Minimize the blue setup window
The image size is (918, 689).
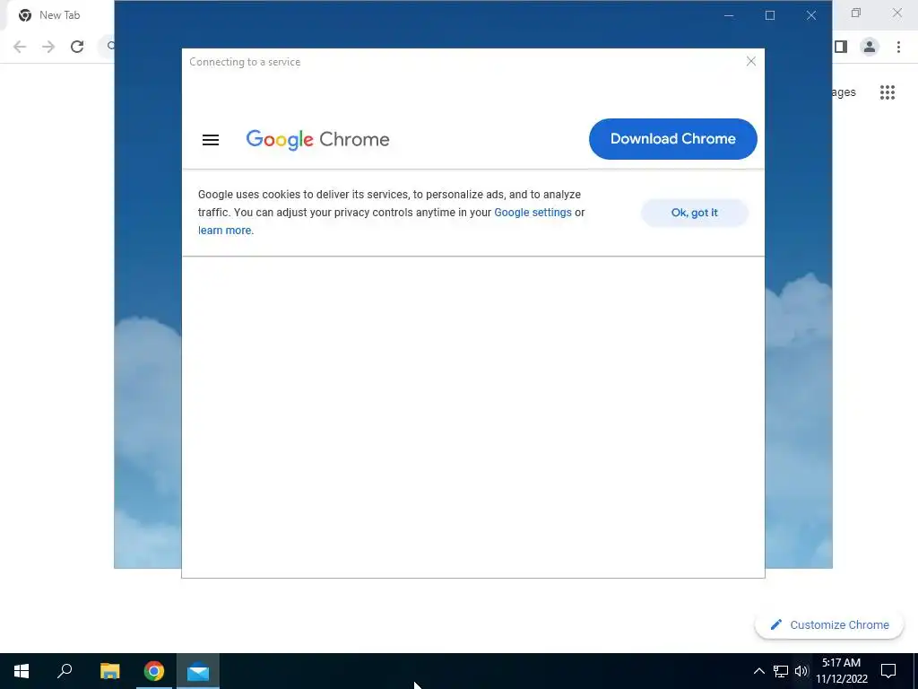point(729,15)
